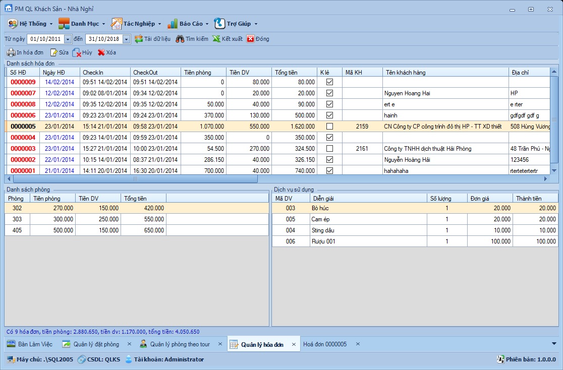Uncheck K lẻ checkbox for invoice 0000009
563x370 pixels.
329,82
